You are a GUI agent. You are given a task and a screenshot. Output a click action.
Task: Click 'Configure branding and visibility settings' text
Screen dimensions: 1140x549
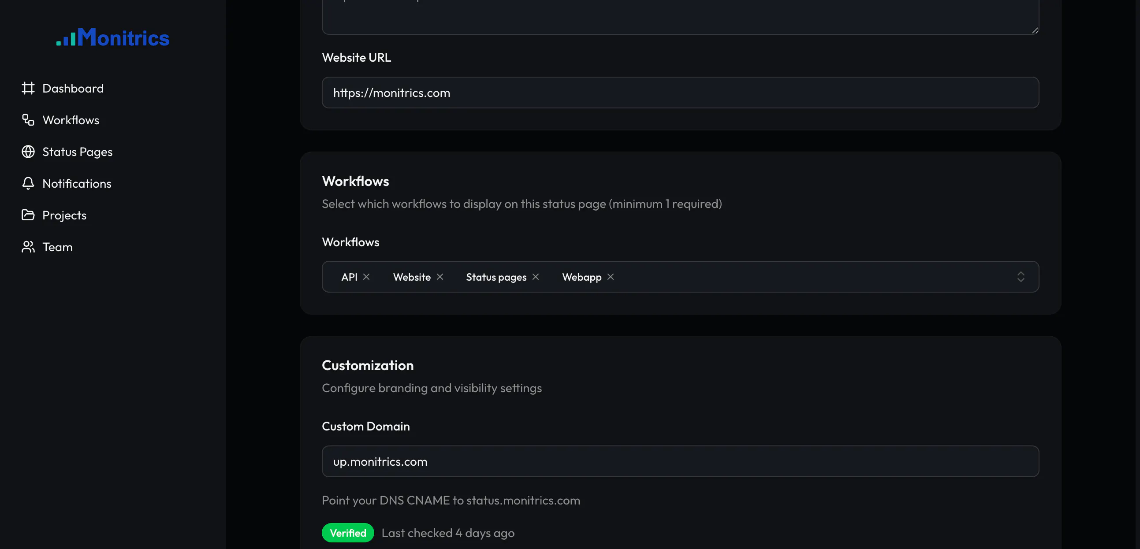432,388
